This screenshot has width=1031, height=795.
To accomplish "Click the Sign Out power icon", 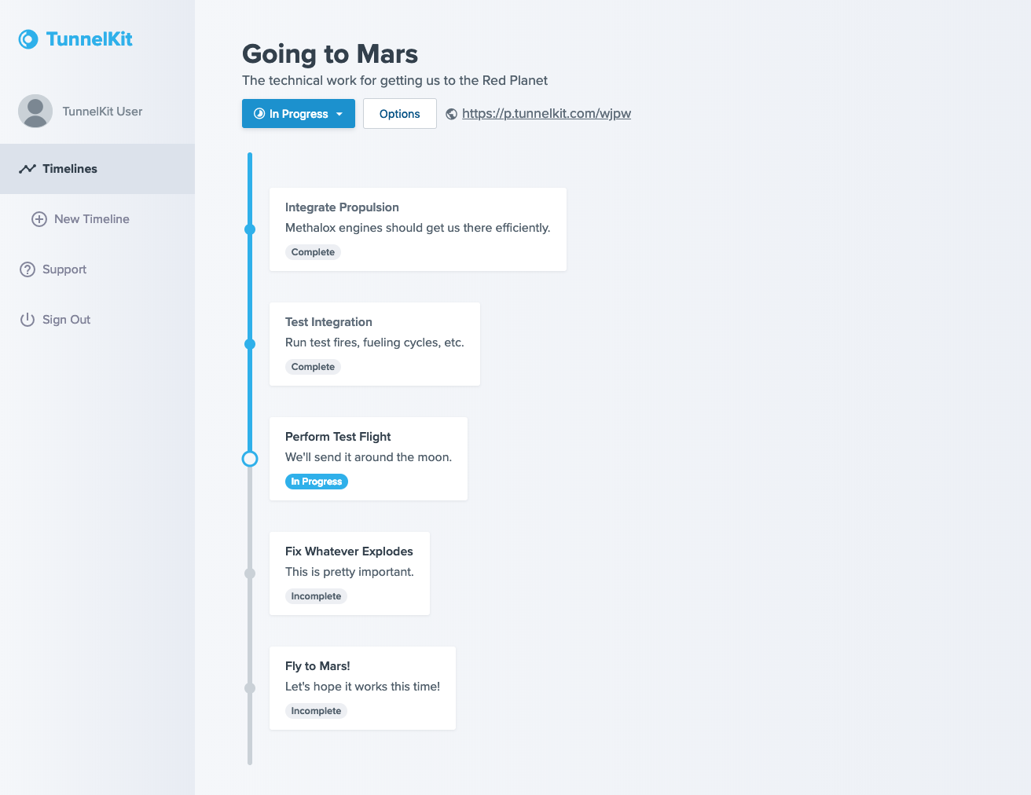I will pyautogui.click(x=28, y=320).
